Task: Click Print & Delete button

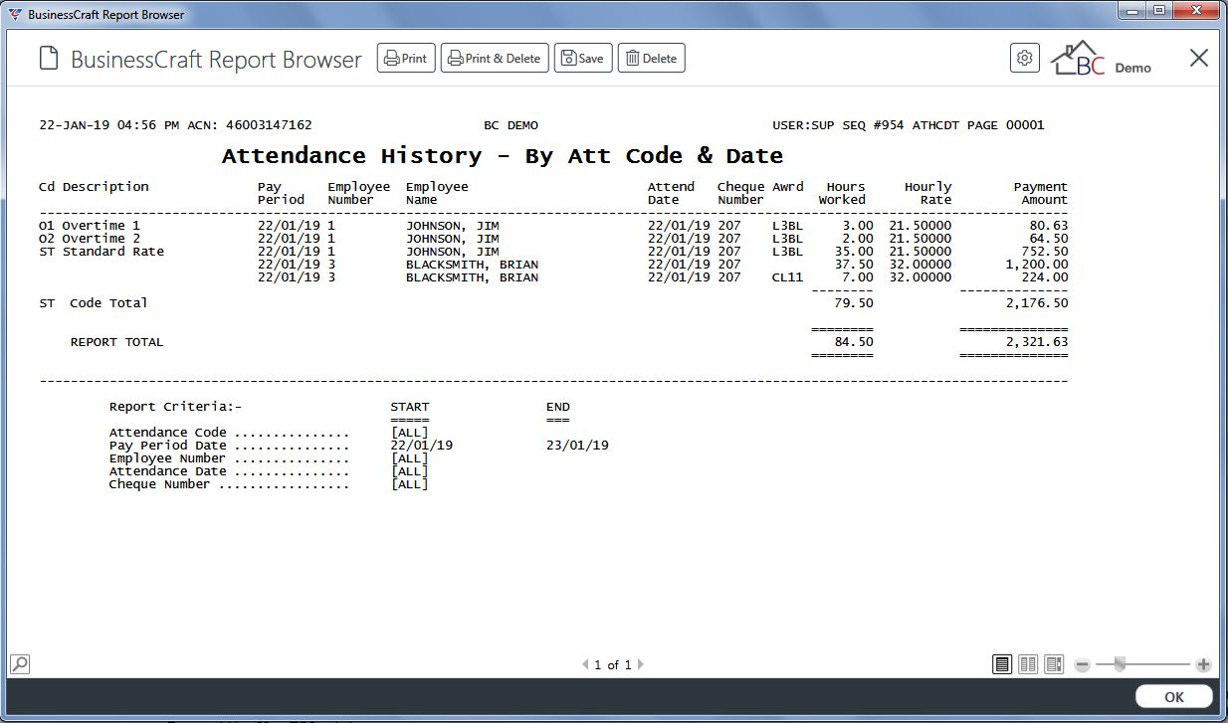Action: click(x=495, y=59)
